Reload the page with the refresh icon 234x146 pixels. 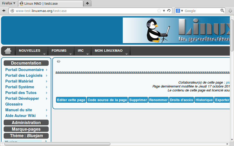(x=169, y=11)
